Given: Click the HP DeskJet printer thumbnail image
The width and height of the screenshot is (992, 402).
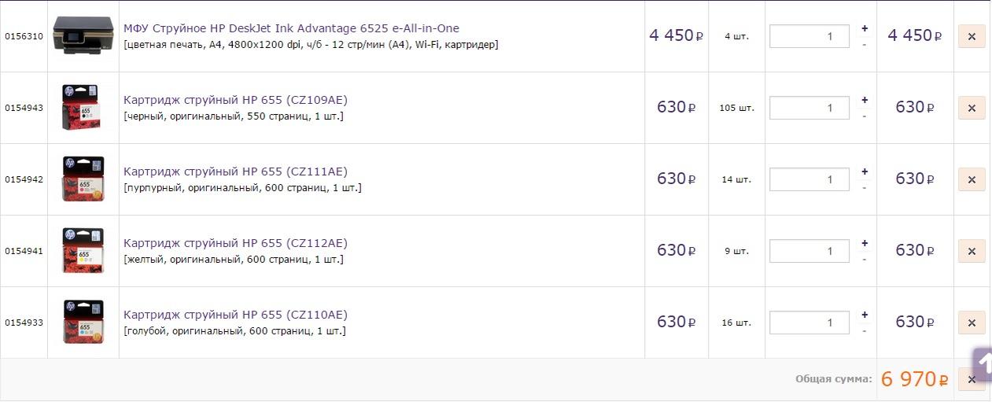Looking at the screenshot, I should coord(83,35).
